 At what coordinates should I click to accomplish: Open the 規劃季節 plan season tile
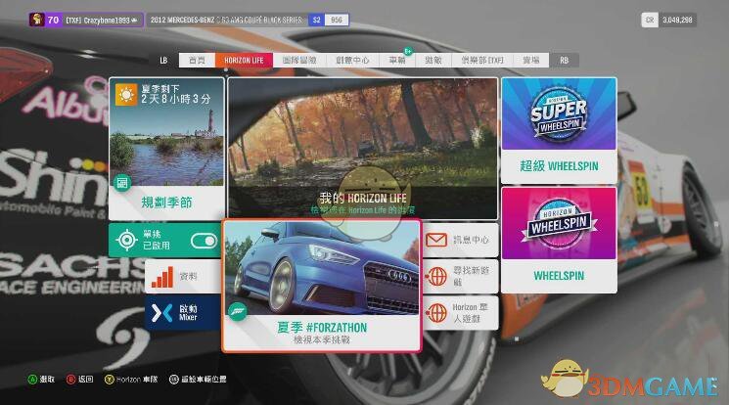click(166, 149)
